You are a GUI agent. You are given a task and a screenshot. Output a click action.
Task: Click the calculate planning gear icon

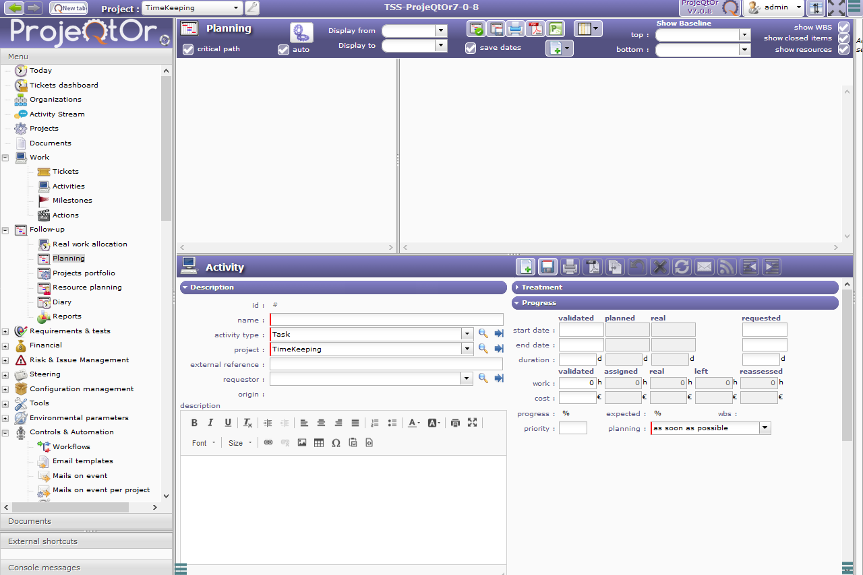[301, 32]
